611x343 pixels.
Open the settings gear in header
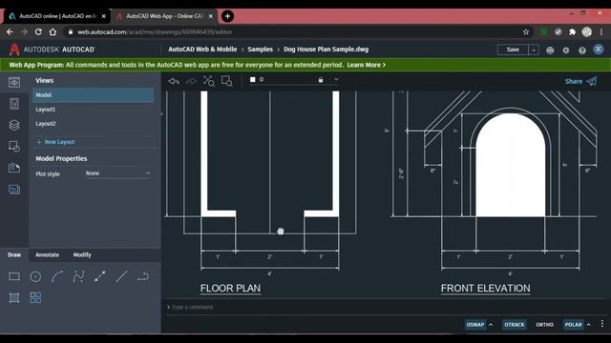click(x=566, y=50)
